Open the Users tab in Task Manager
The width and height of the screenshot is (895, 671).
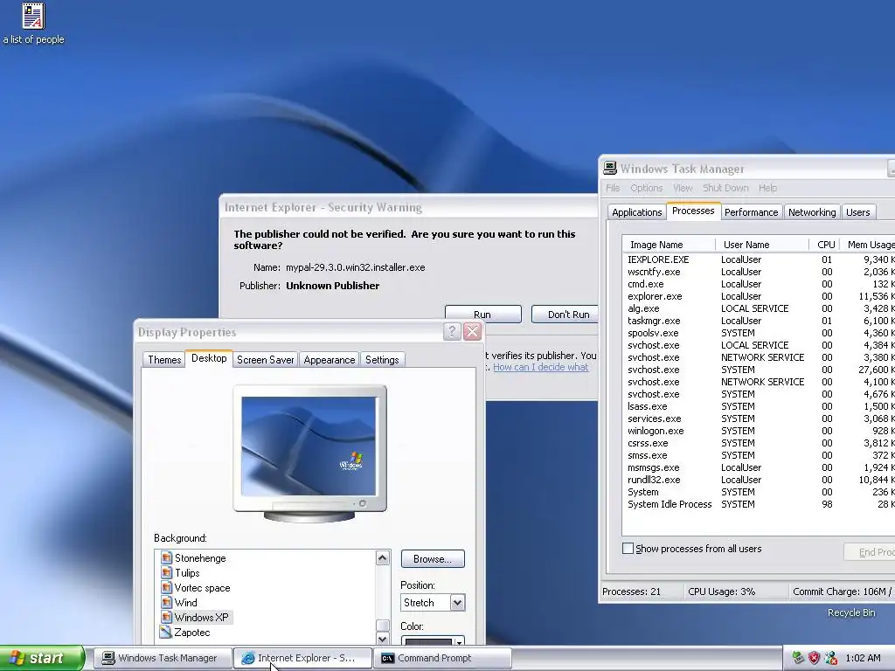point(858,212)
